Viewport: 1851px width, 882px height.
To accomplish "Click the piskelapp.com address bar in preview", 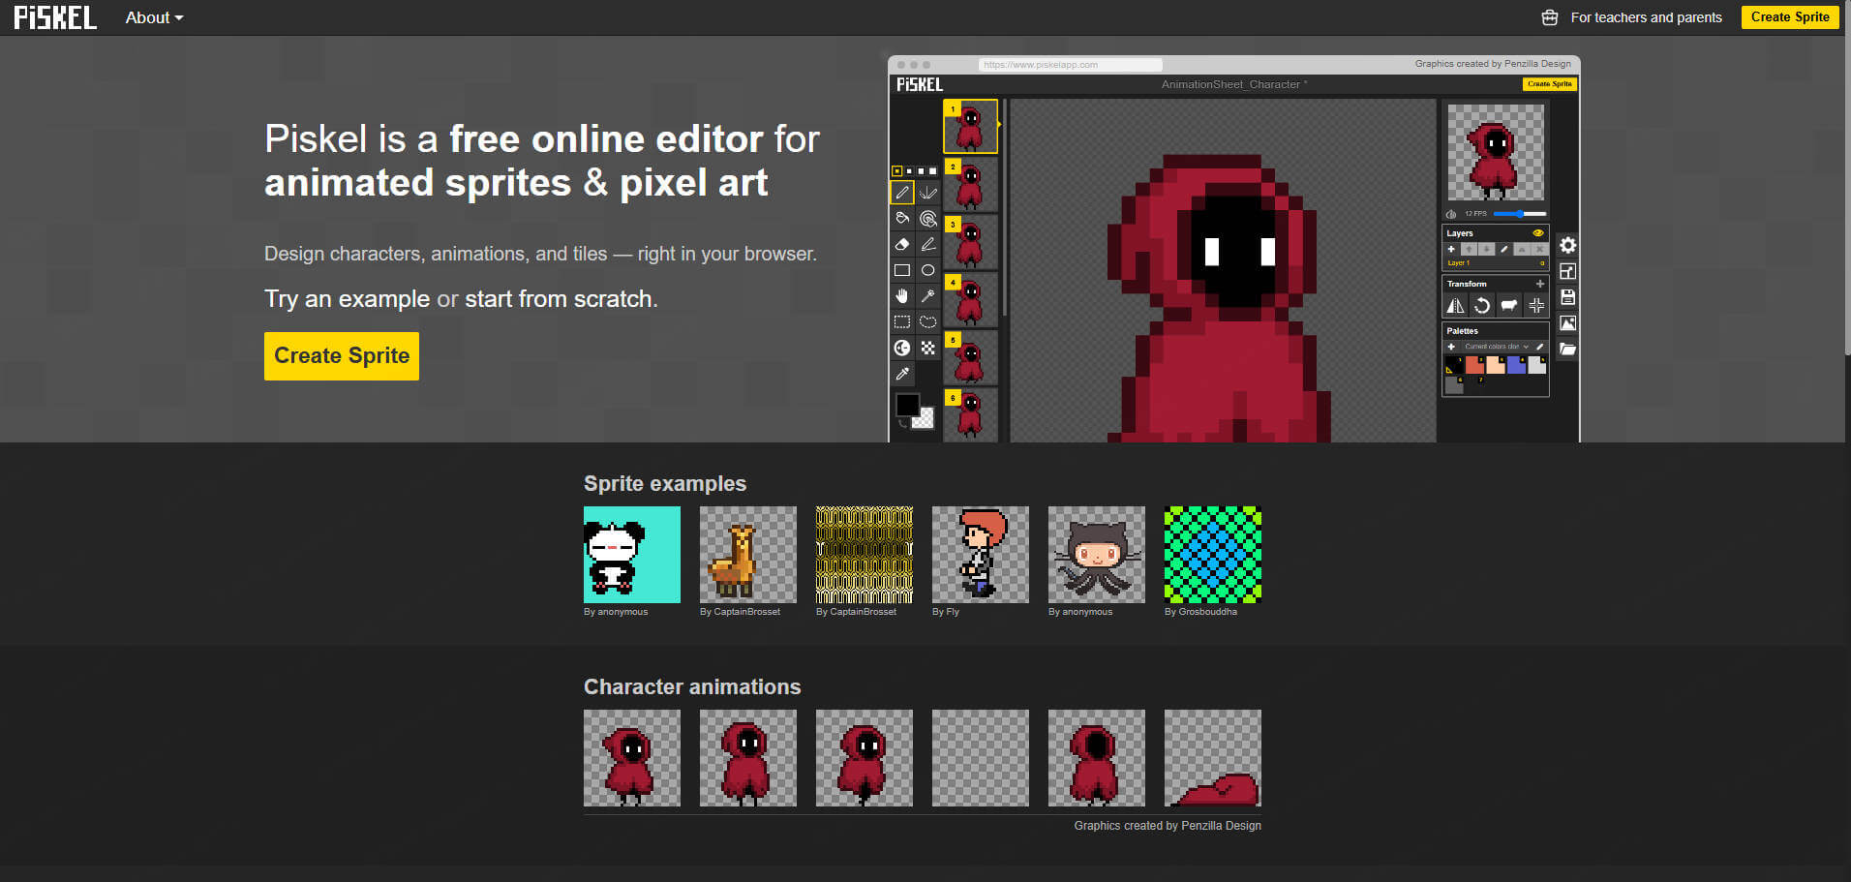I will point(1070,65).
